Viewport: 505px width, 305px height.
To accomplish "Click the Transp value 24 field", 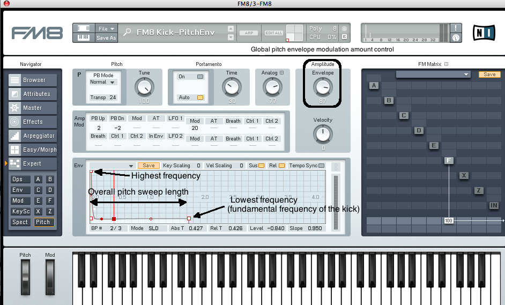I will coord(113,97).
